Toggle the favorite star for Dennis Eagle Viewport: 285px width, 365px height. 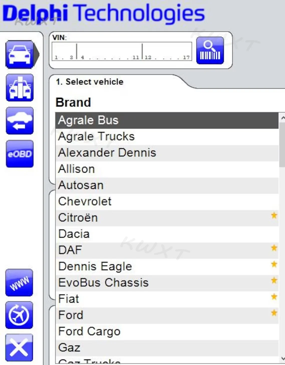(x=274, y=264)
